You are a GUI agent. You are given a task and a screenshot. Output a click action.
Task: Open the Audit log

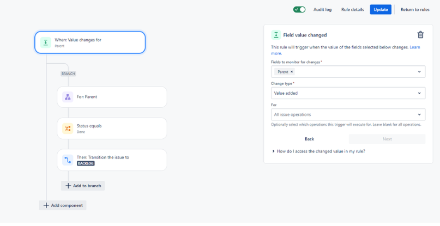[322, 10]
